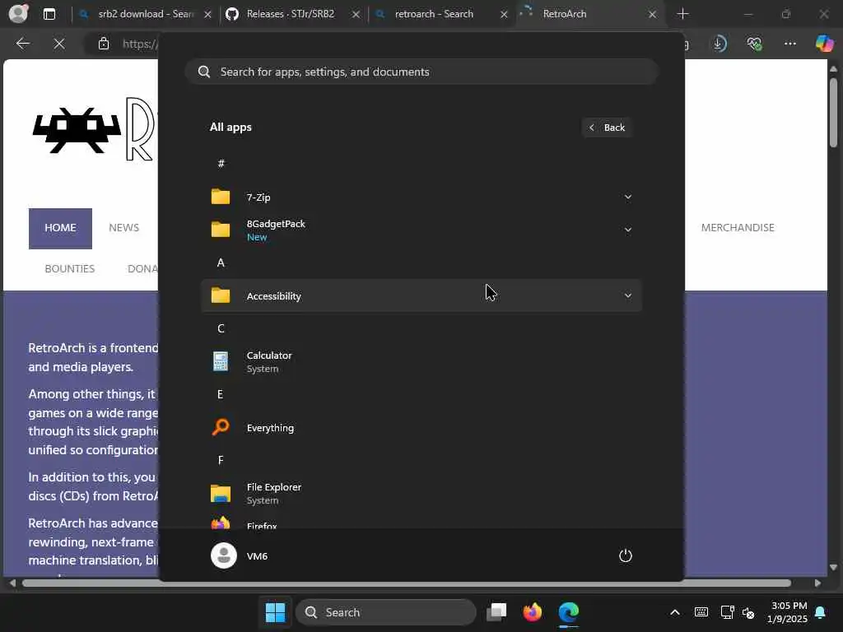Click the browser back arrow

click(22, 44)
